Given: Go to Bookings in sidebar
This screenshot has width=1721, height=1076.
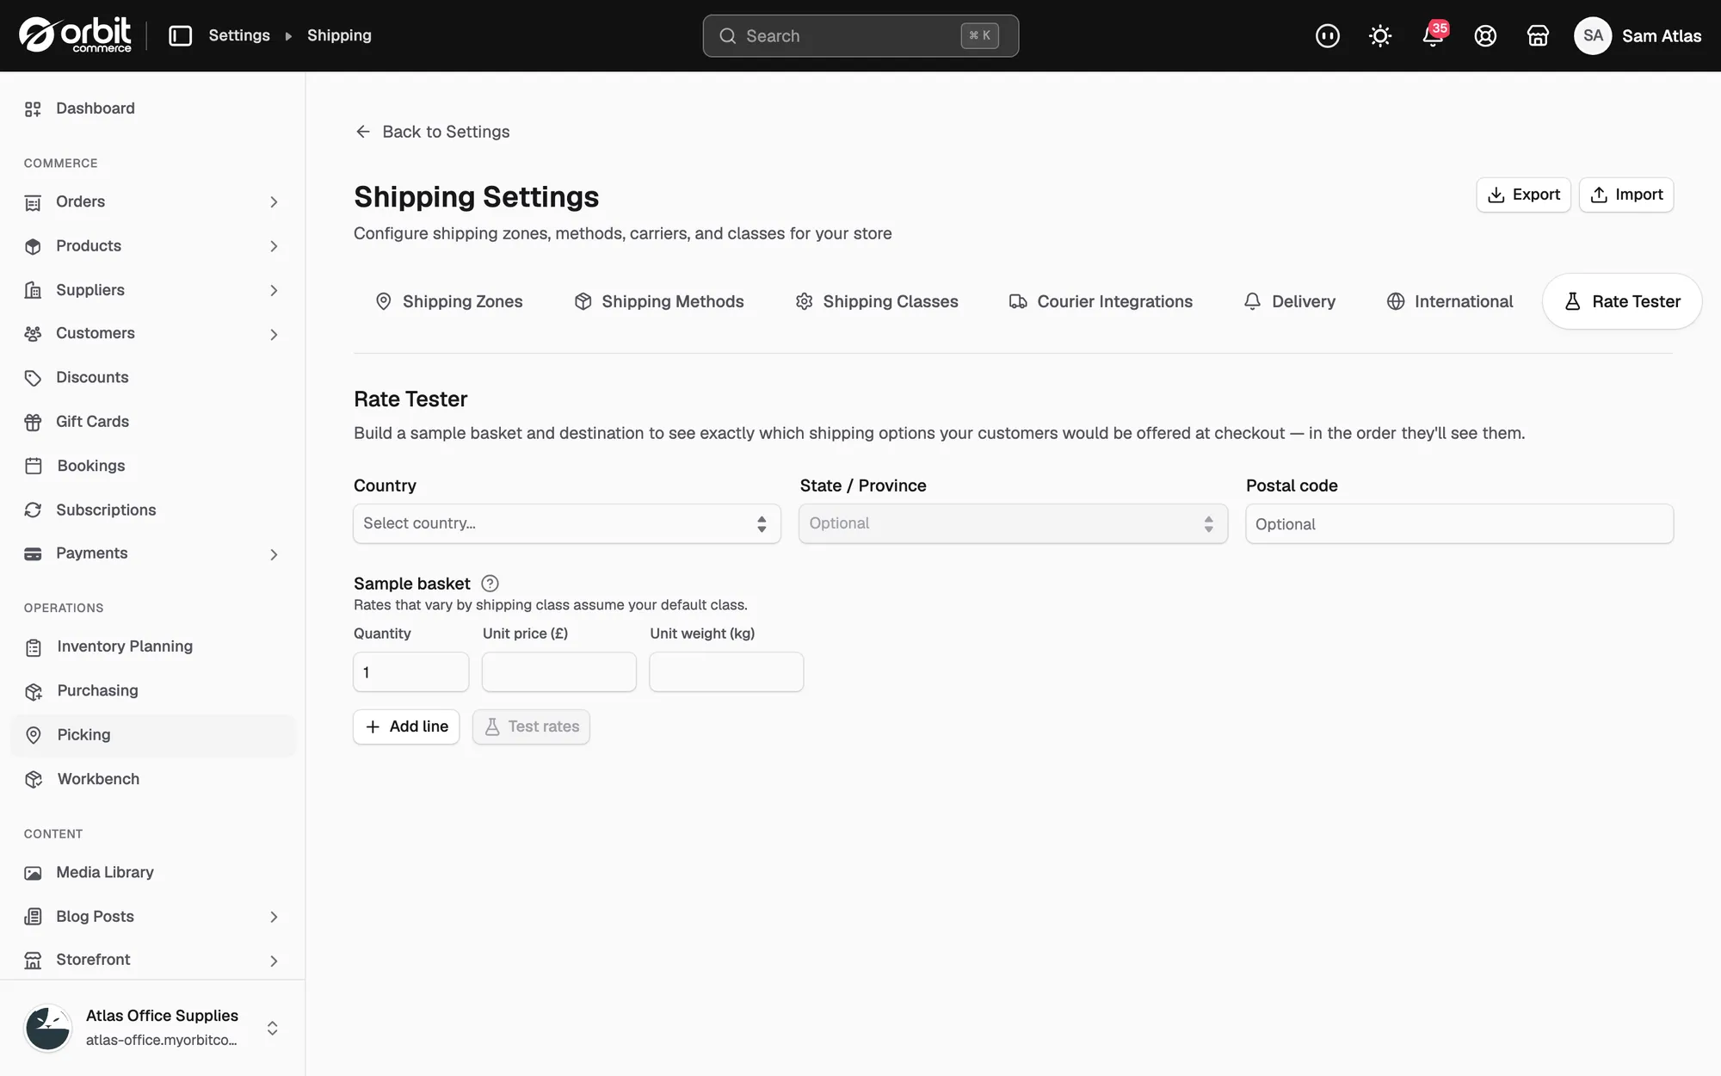Looking at the screenshot, I should (x=153, y=466).
